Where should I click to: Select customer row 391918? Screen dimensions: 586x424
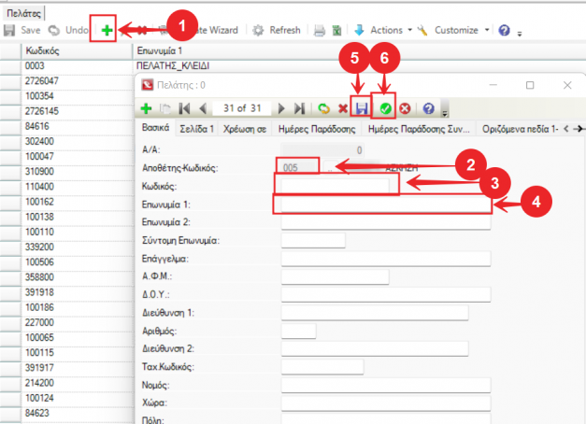[x=39, y=292]
